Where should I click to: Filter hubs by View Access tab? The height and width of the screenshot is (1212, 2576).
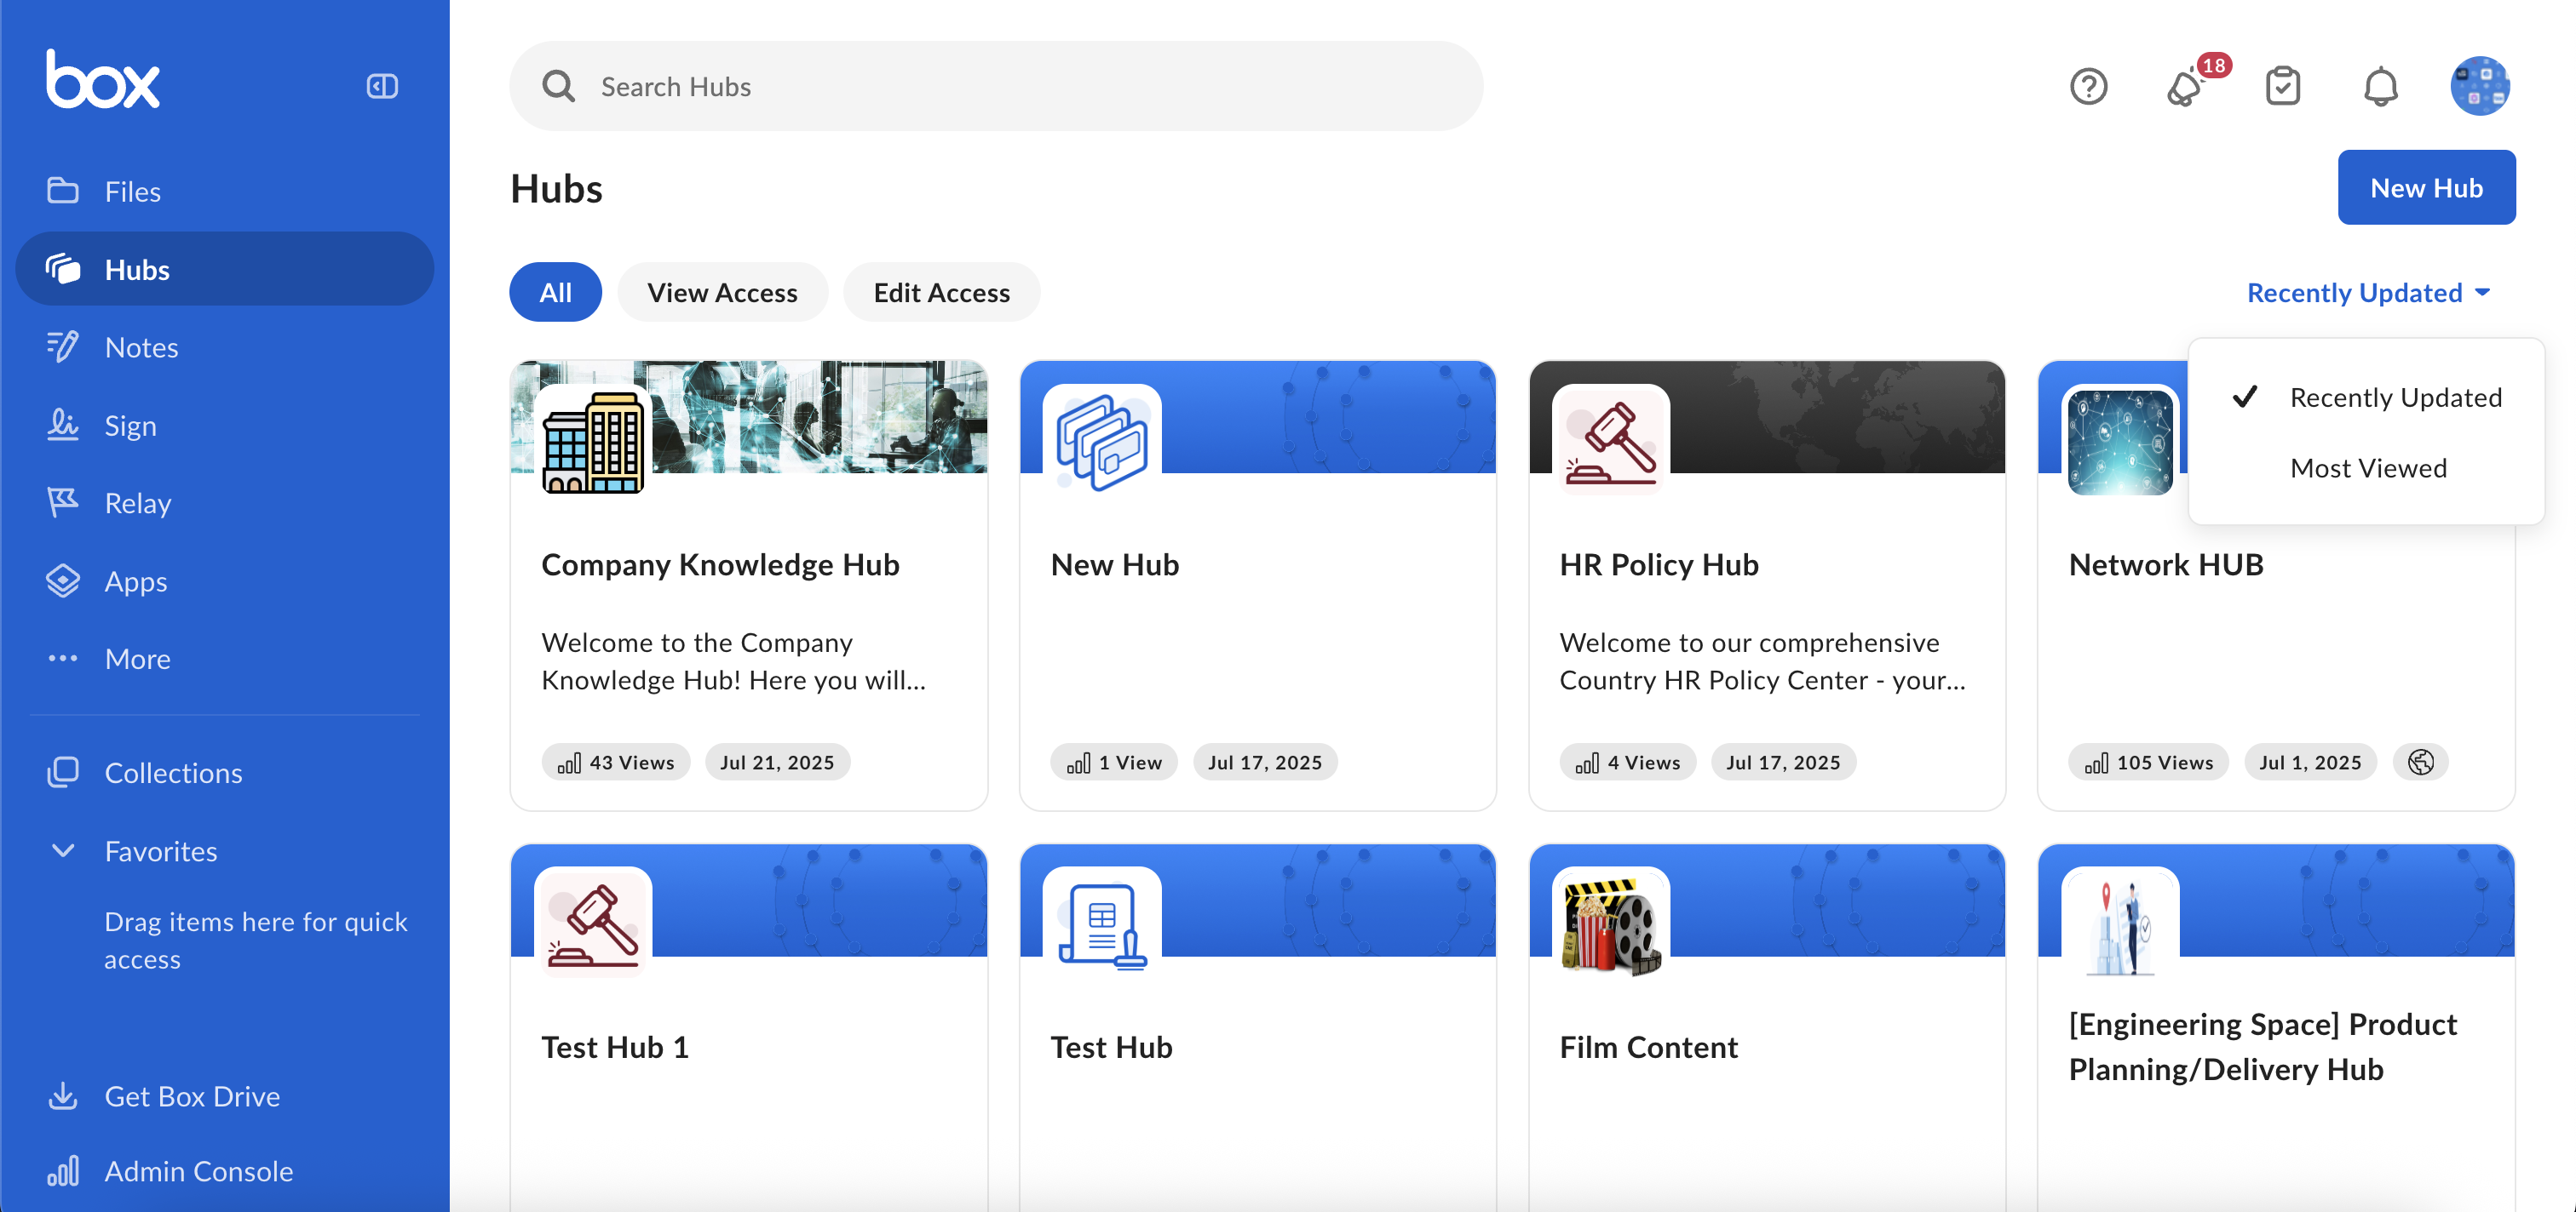click(722, 293)
